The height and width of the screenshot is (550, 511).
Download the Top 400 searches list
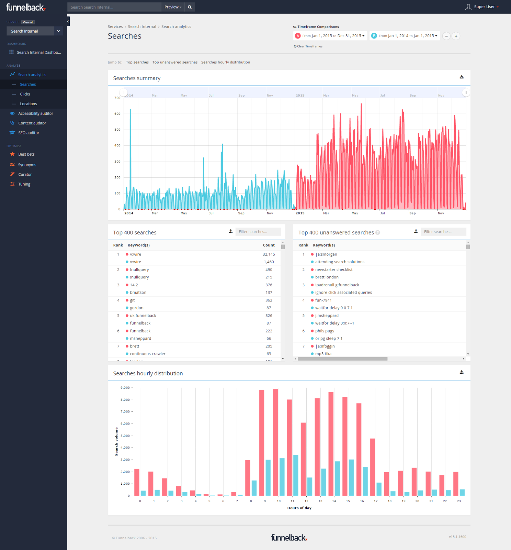[x=231, y=231]
